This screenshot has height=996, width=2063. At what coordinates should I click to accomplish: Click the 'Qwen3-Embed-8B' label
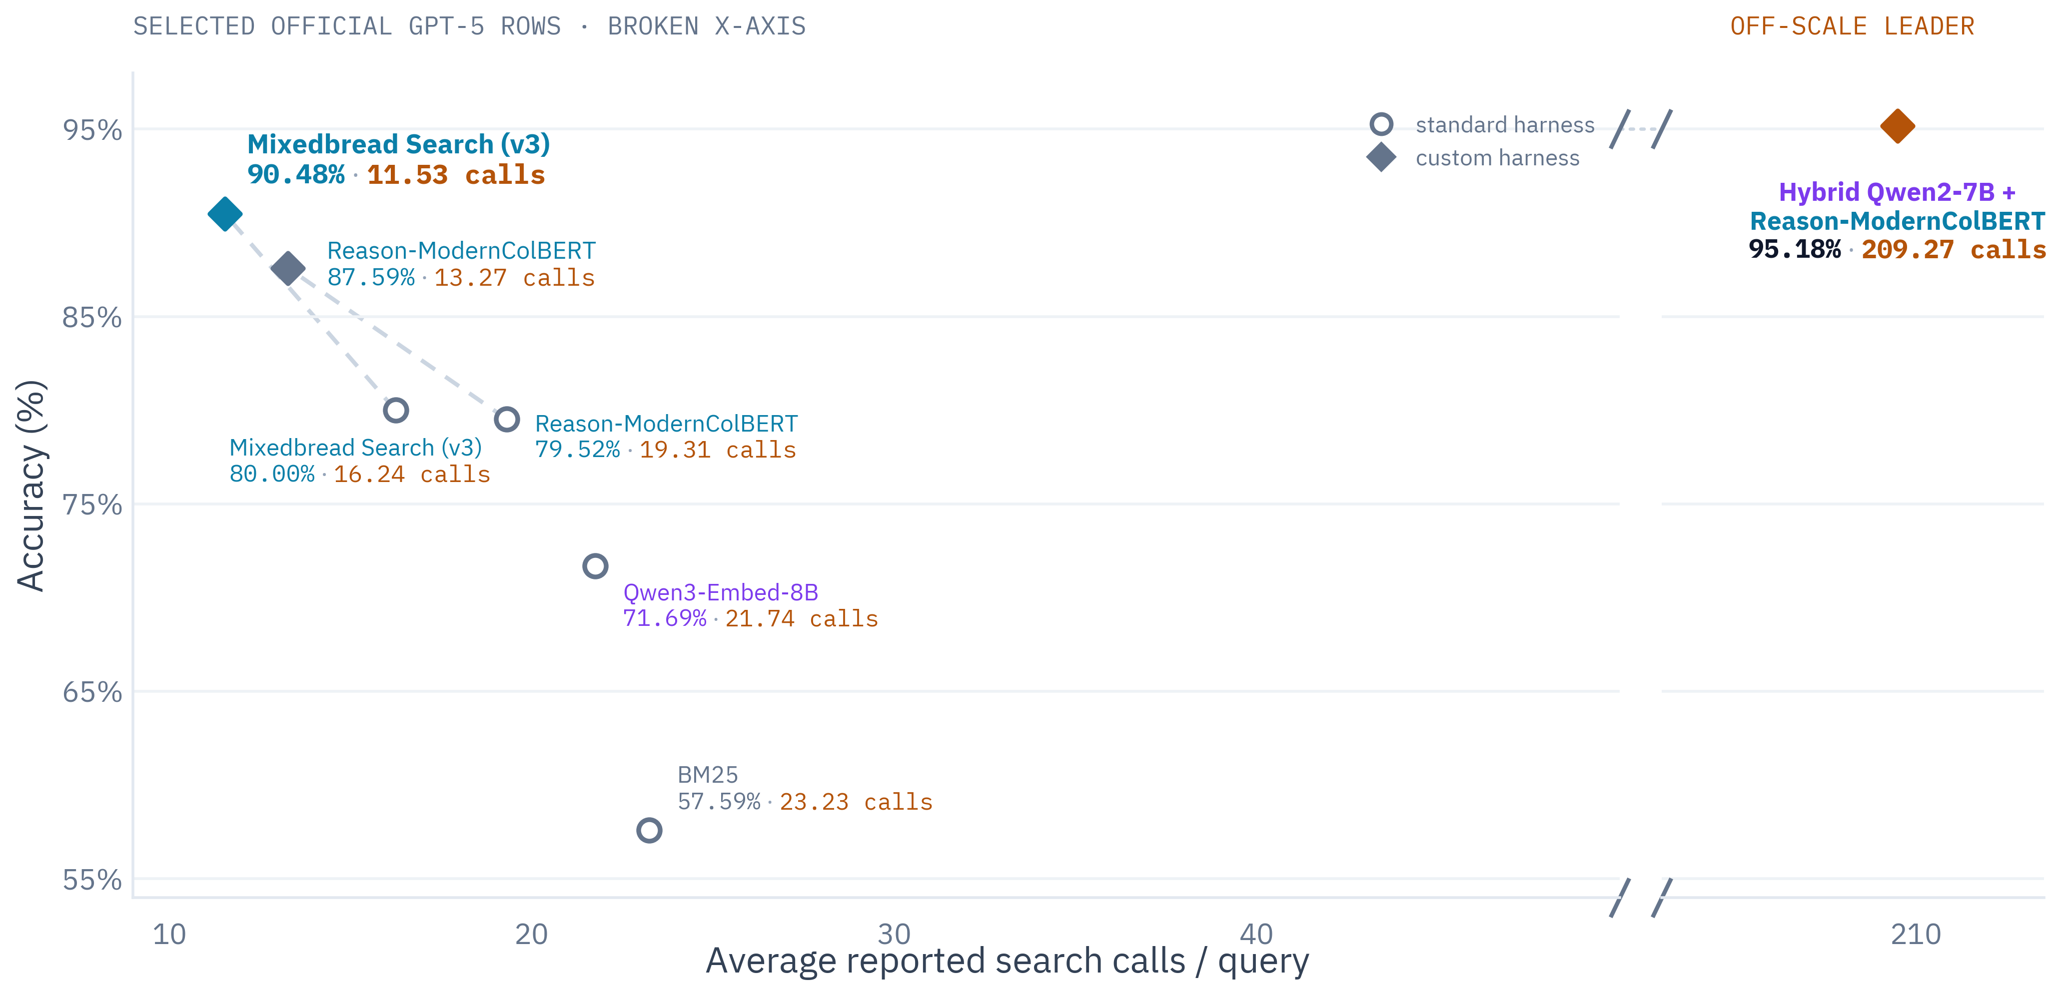pos(721,592)
